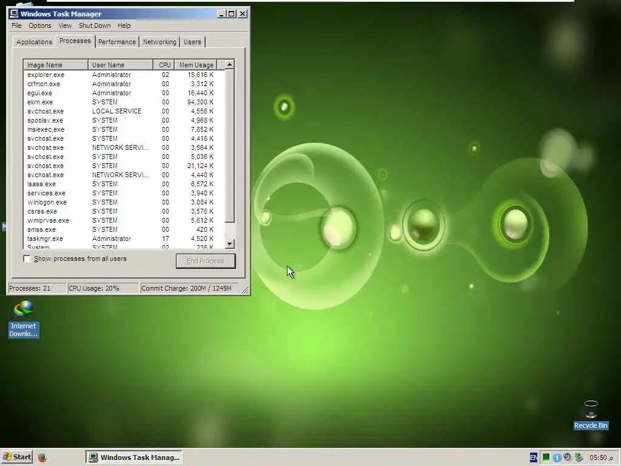This screenshot has width=621, height=466.
Task: Click the process list scroll up arrow
Action: coord(230,64)
